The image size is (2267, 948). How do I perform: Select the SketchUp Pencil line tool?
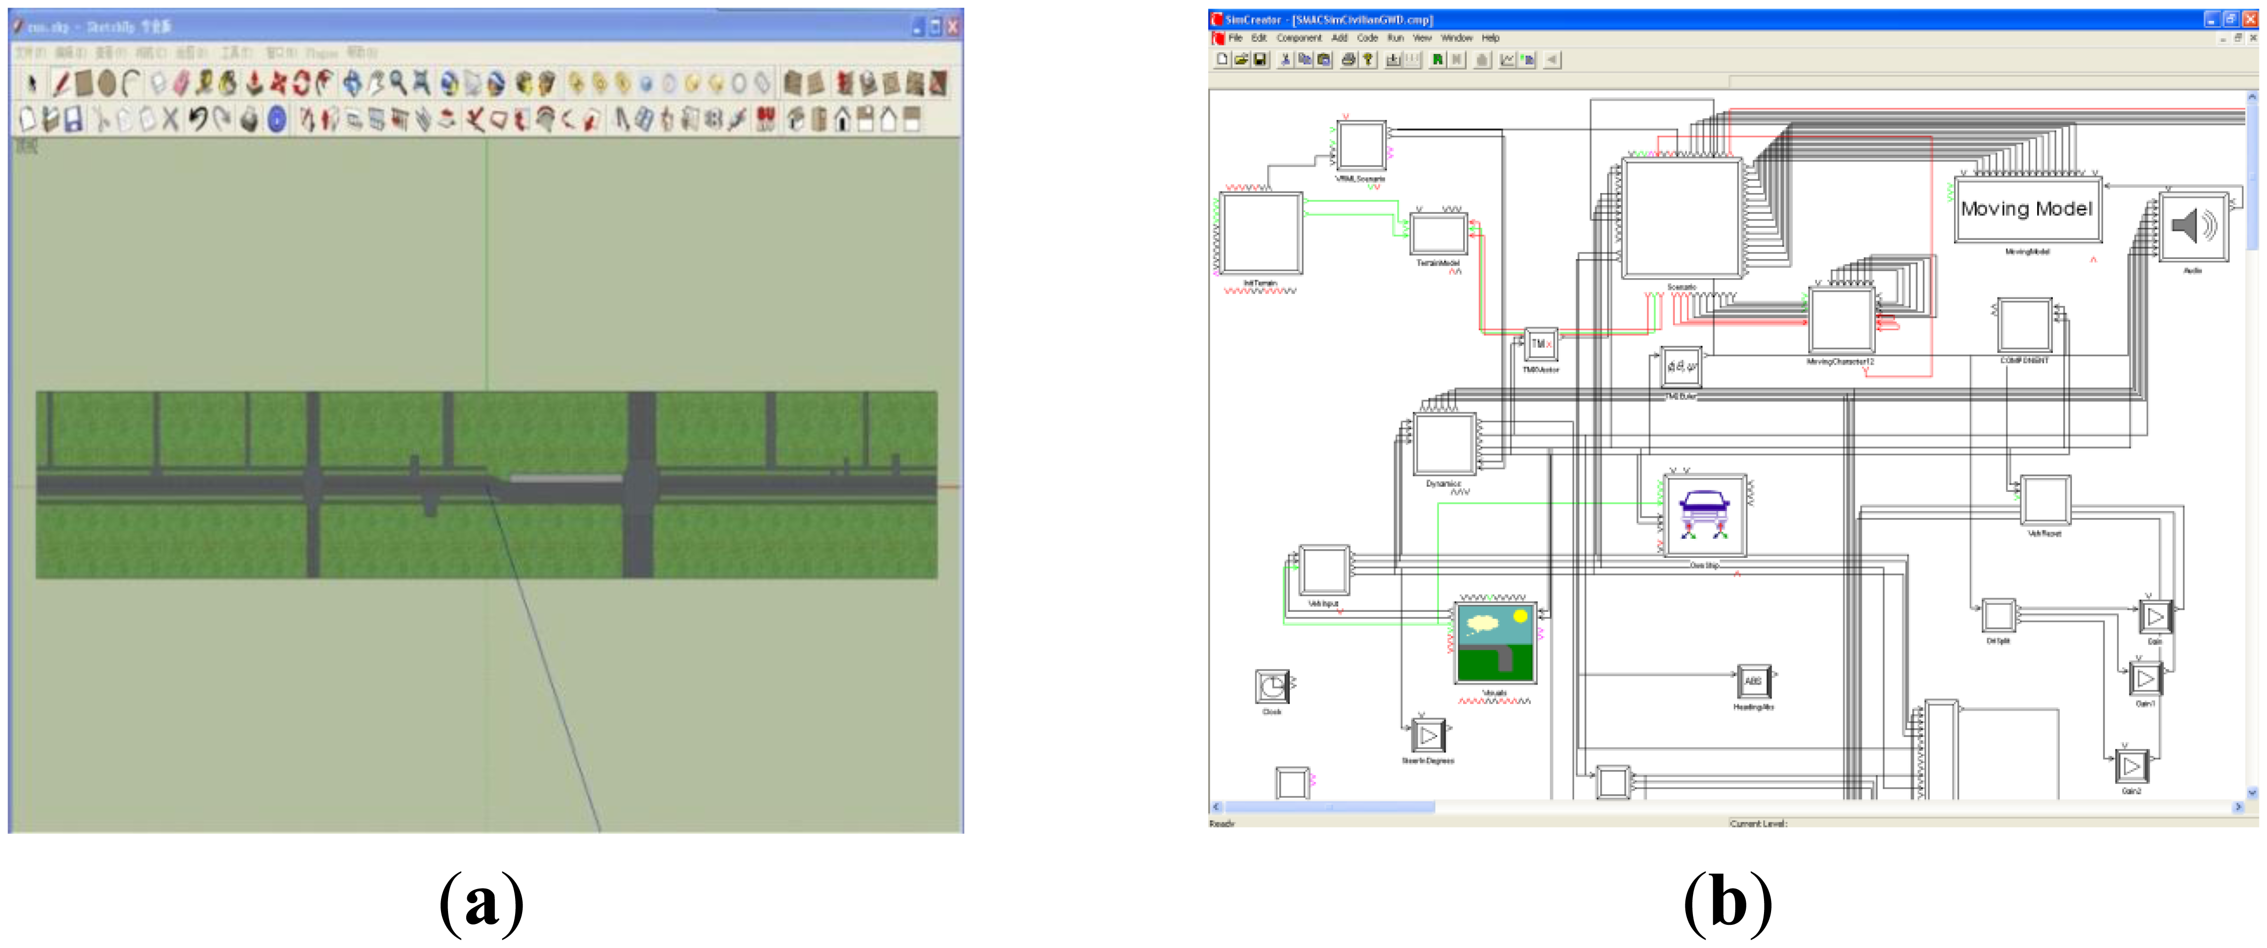click(x=60, y=84)
